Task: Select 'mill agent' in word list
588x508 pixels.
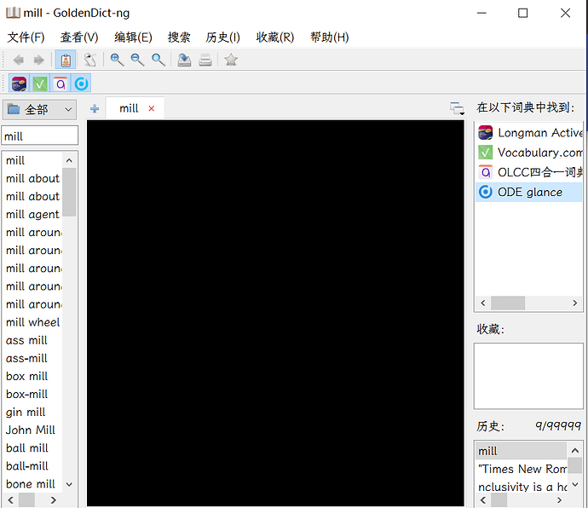Action: click(32, 214)
